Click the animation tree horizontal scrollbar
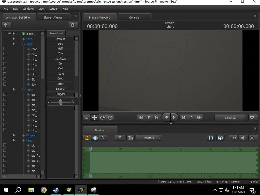Image resolution: width=260 pixels, height=195 pixels. point(21,176)
